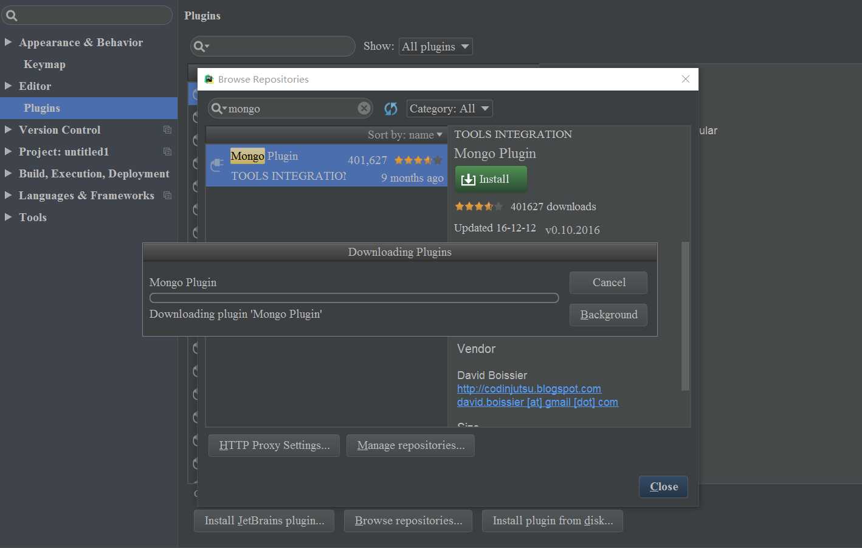Viewport: 862px width, 548px height.
Task: Click the '401,627' count in plugin row
Action: coord(367,160)
